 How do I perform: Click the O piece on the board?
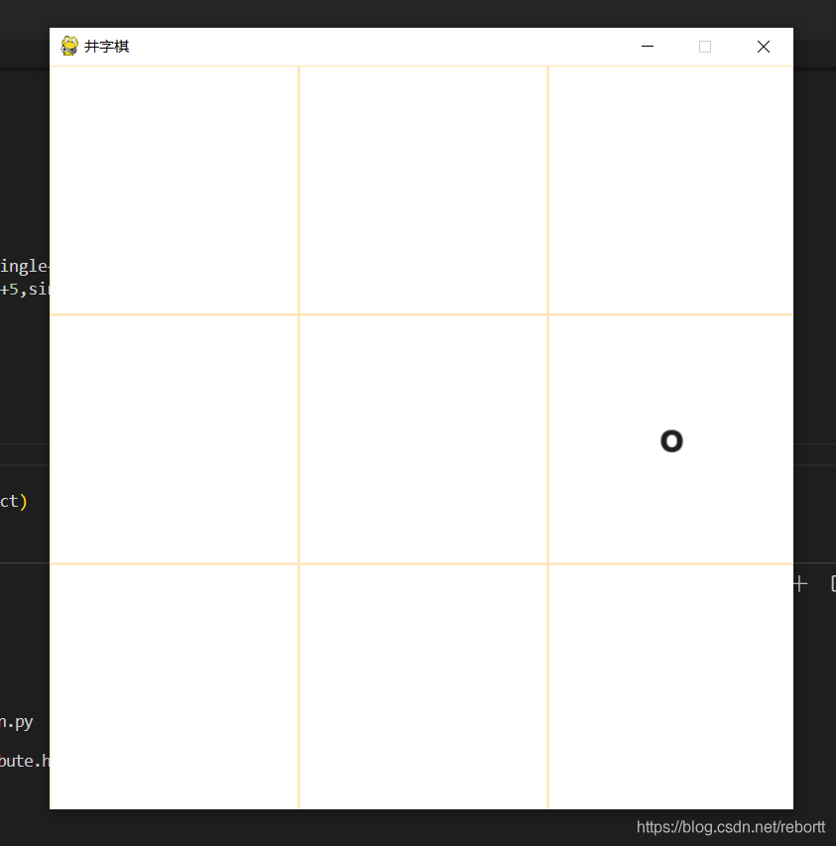click(671, 441)
